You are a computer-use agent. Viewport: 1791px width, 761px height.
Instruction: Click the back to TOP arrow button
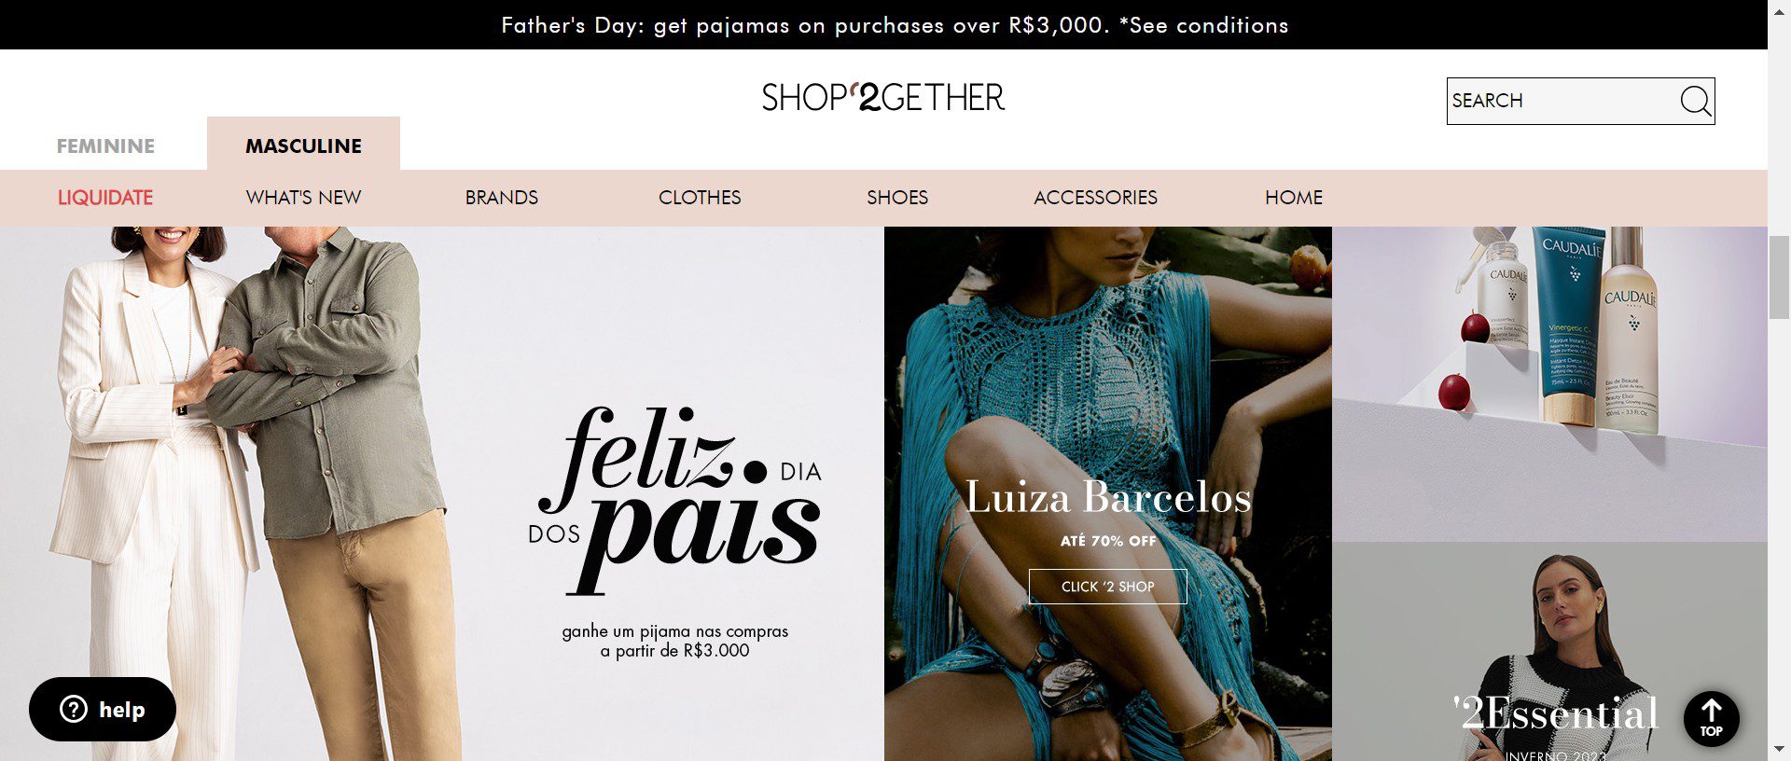[x=1712, y=719]
